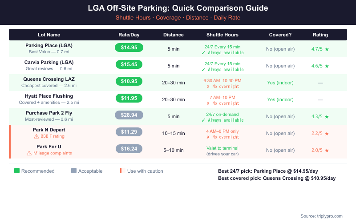The height and width of the screenshot is (222, 356).
Task: Click the star next to 4.3/5 rating
Action: tap(327, 116)
